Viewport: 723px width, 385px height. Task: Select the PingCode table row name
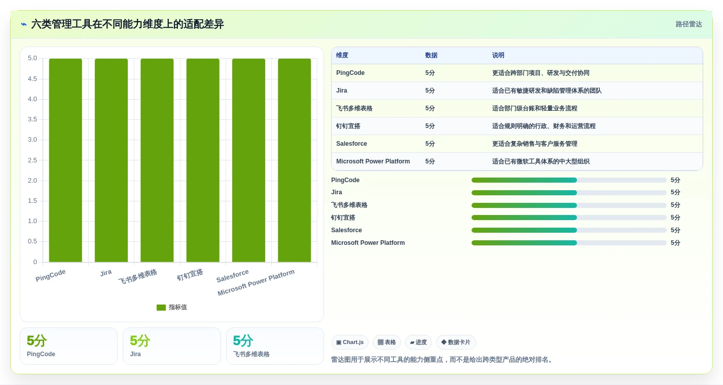click(x=350, y=73)
